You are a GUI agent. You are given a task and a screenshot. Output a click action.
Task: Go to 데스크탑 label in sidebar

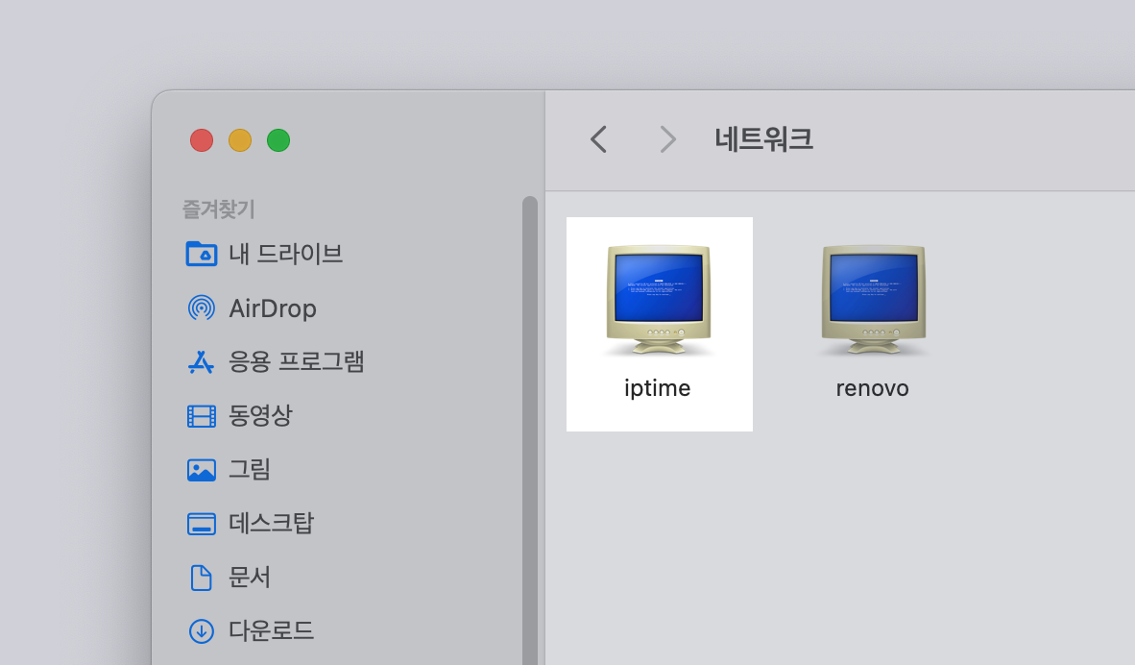tap(271, 523)
